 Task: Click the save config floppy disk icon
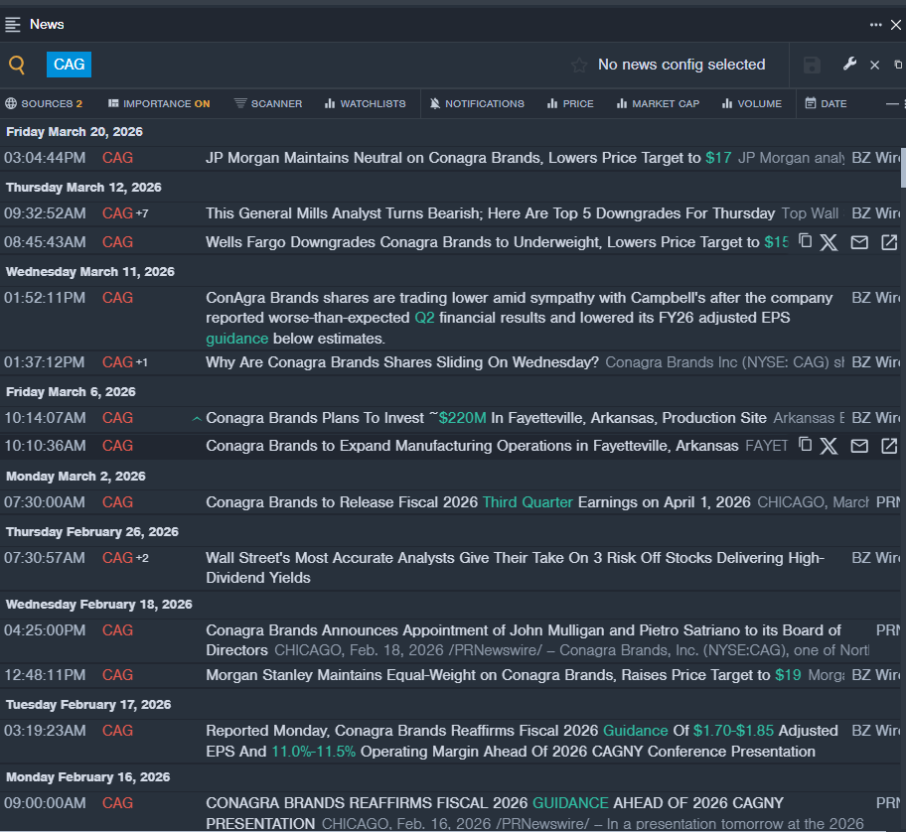click(812, 66)
